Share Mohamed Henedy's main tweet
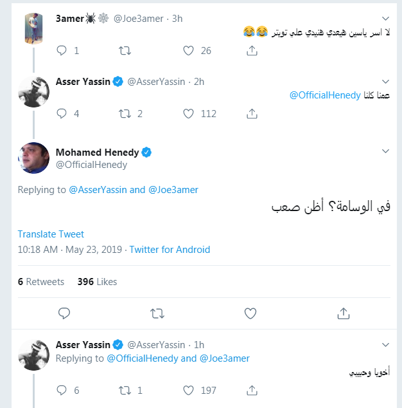Viewport: 402px width, 408px height. [343, 313]
